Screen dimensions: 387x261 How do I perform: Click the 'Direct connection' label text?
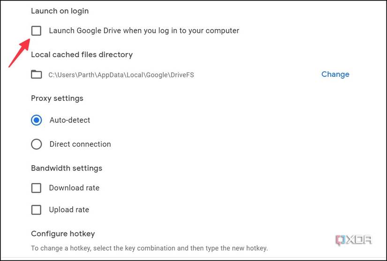80,144
